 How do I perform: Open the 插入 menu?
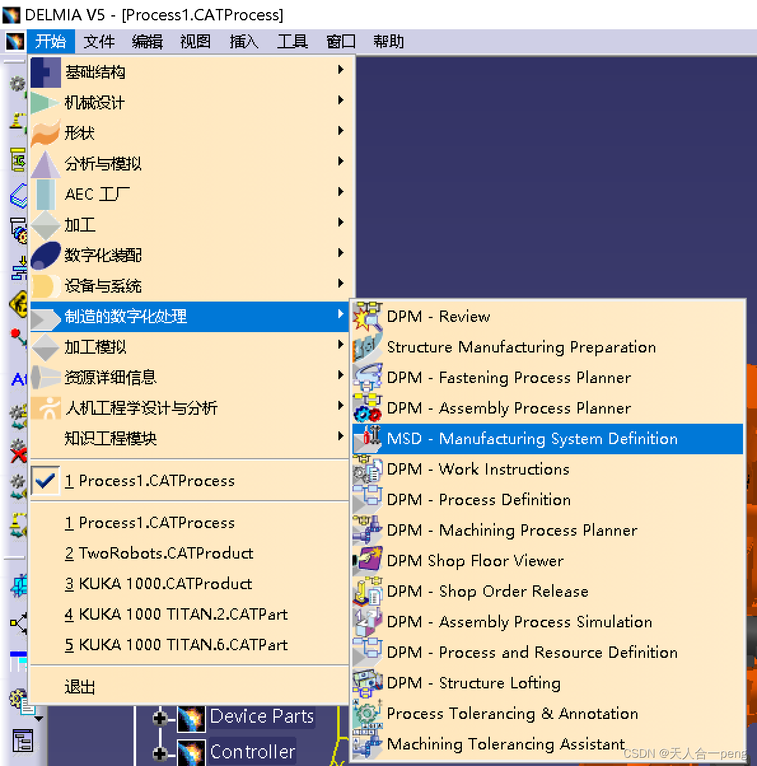[x=244, y=42]
